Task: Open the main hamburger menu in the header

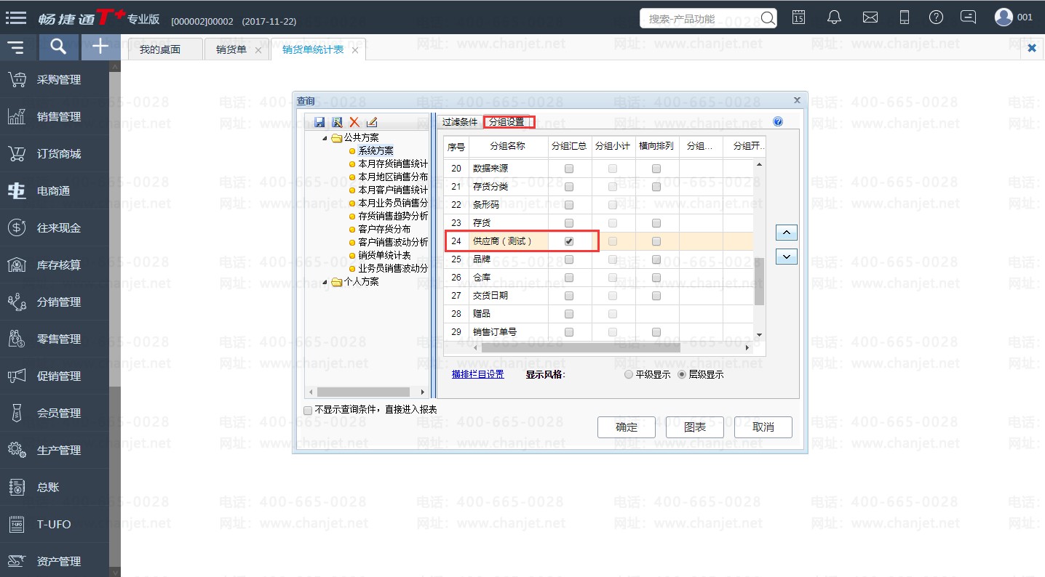Action: (x=16, y=17)
